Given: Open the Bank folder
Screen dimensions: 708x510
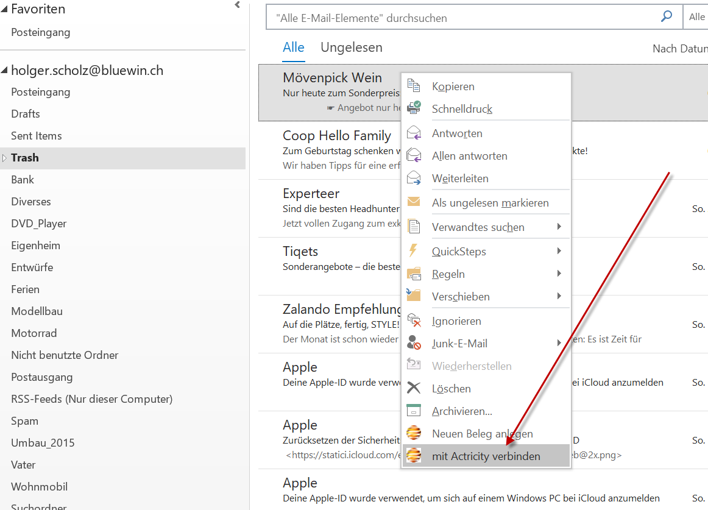Looking at the screenshot, I should point(23,180).
